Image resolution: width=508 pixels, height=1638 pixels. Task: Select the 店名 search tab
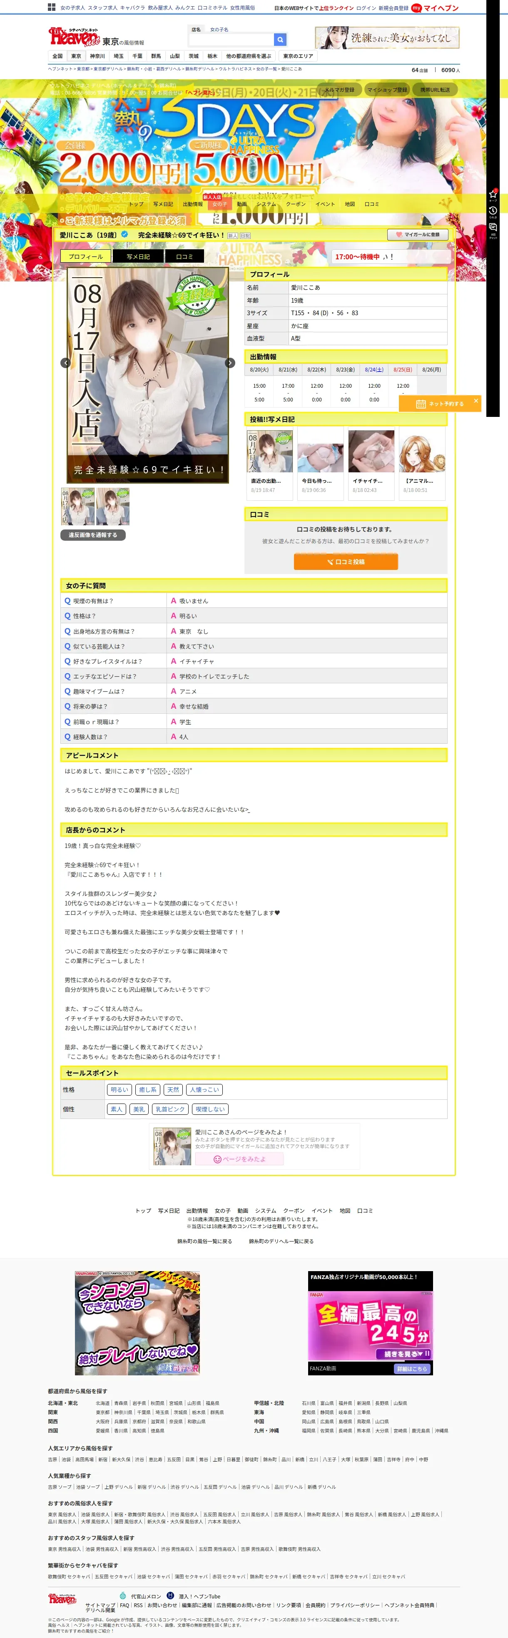(196, 29)
